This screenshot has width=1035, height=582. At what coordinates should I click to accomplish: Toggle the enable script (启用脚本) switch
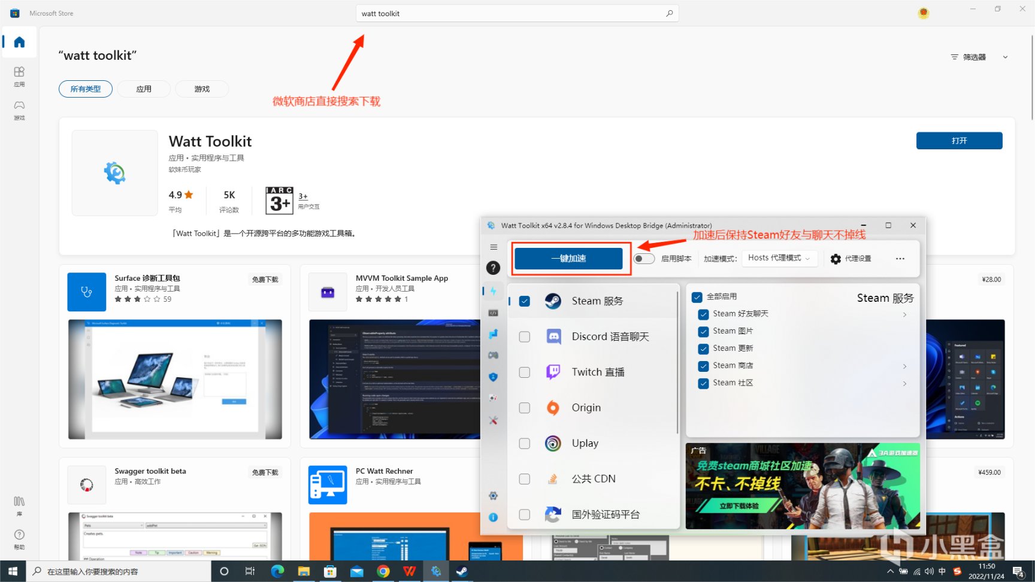coord(644,259)
